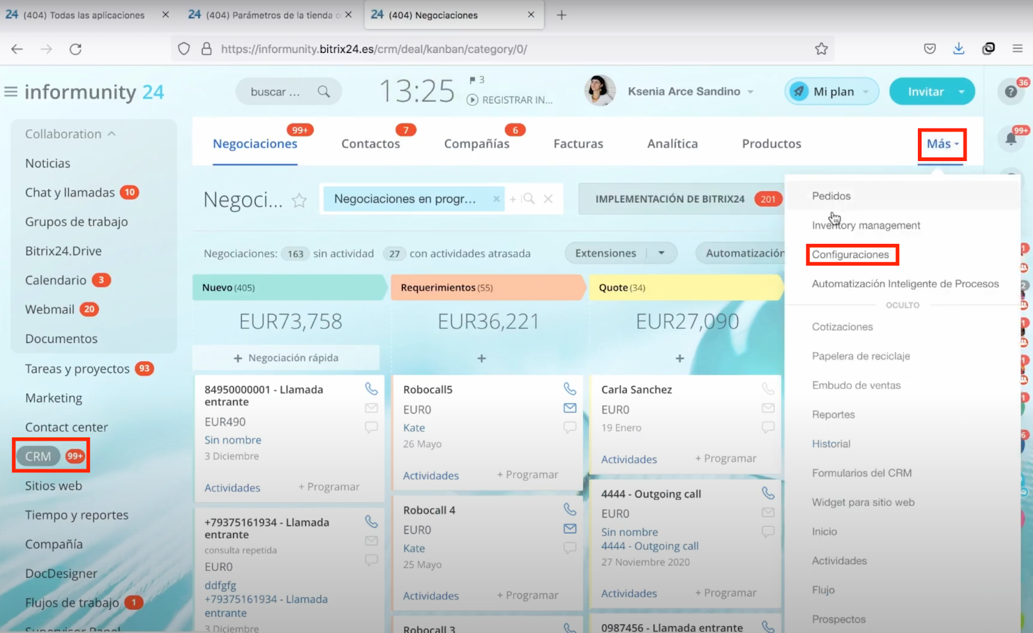Open the Facturas tab
Screen dimensions: 1033x633
[x=578, y=144]
